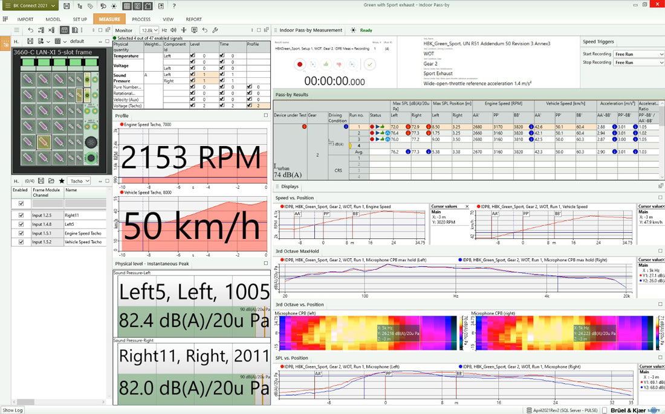Viewport: 665px width, 414px height.
Task: Click the wrench settings icon in Monitor toolbar
Action: coord(215,30)
